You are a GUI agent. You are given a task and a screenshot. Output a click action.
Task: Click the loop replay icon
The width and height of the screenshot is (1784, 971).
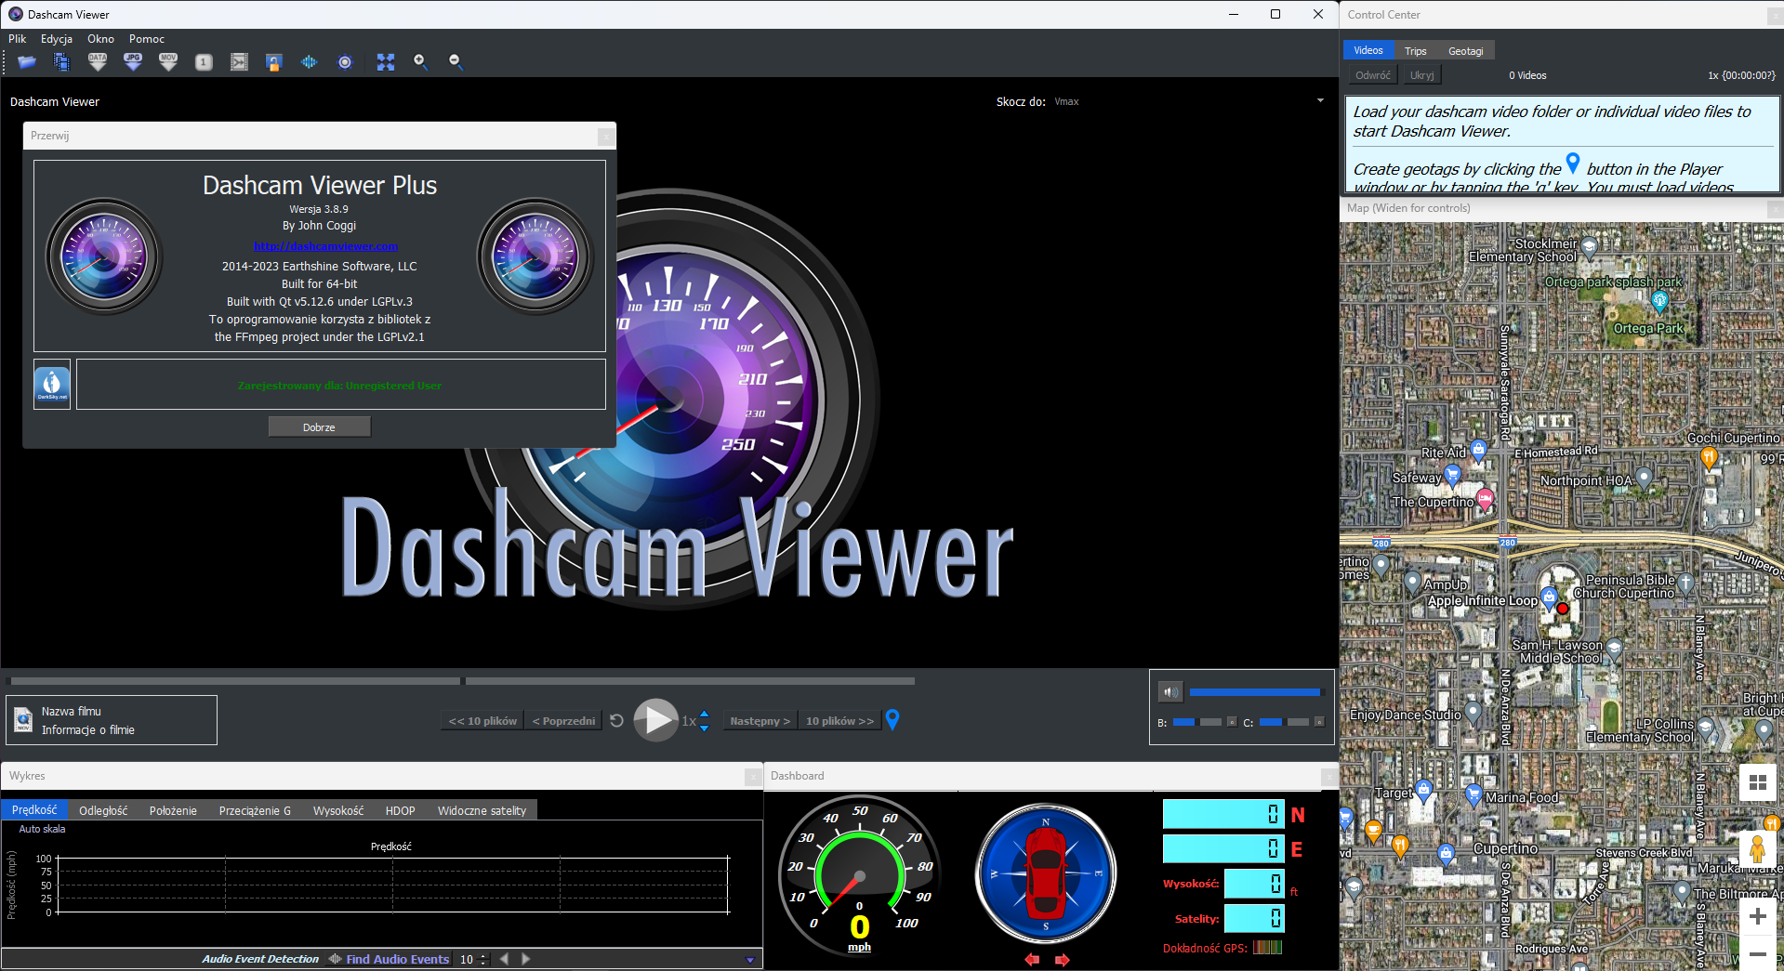(616, 721)
